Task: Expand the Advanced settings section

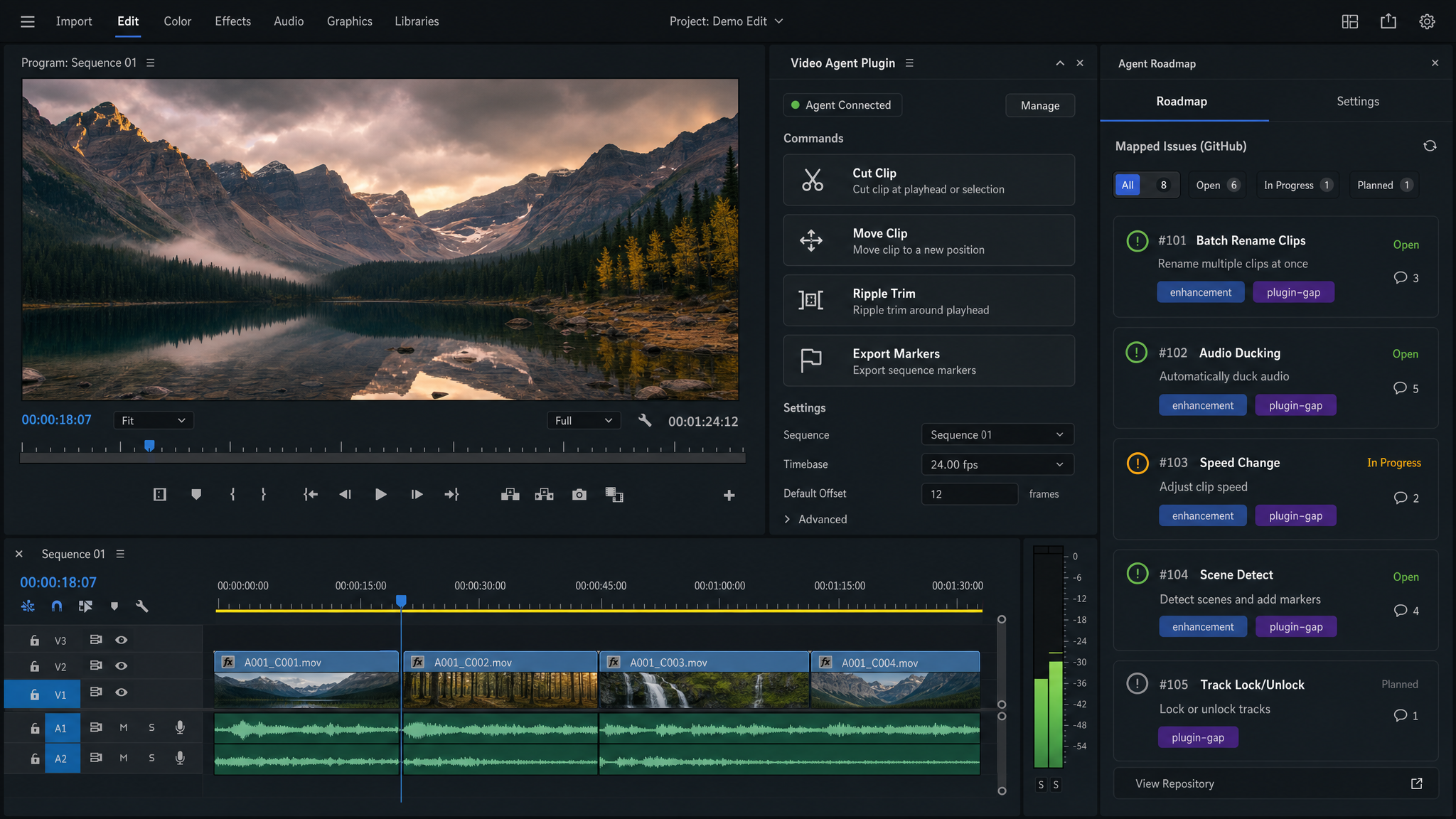Action: coord(815,519)
